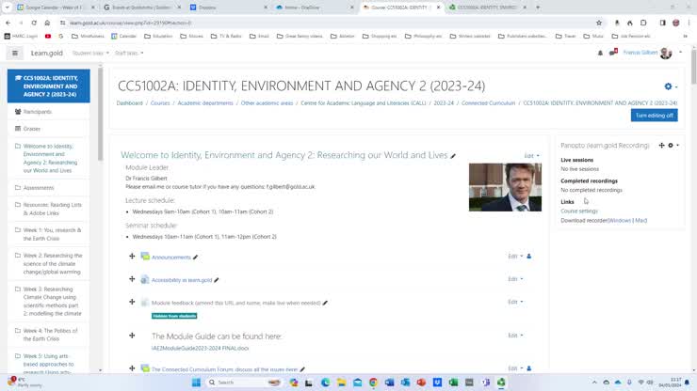Open the Student links menu

(89, 54)
